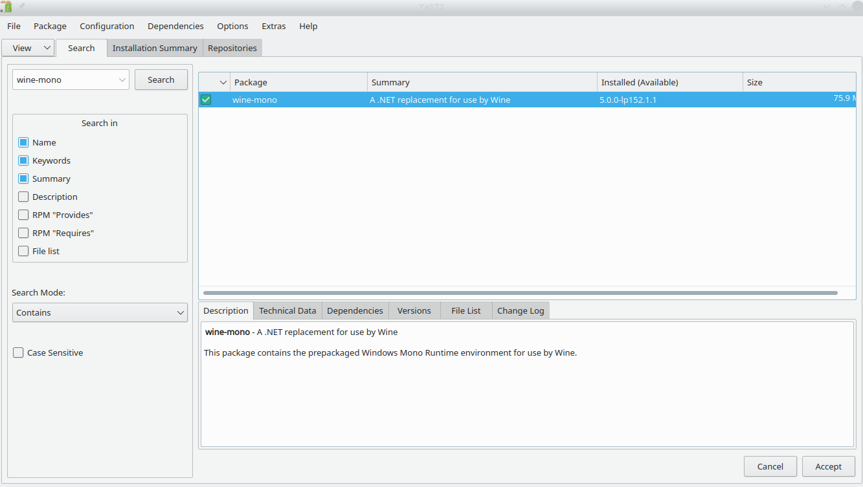Click the horizontal scrollbar of package list

pos(521,293)
